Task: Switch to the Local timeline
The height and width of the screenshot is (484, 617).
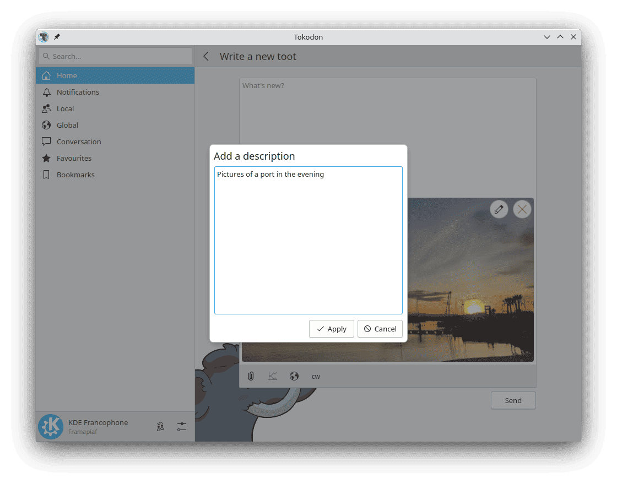Action: (115, 108)
